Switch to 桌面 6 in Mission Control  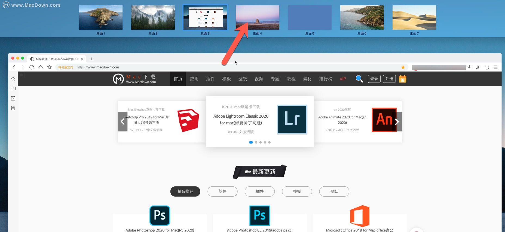coord(362,17)
